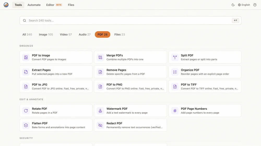Open the Tools tab
The width and height of the screenshot is (261, 146).
pyautogui.click(x=18, y=5)
